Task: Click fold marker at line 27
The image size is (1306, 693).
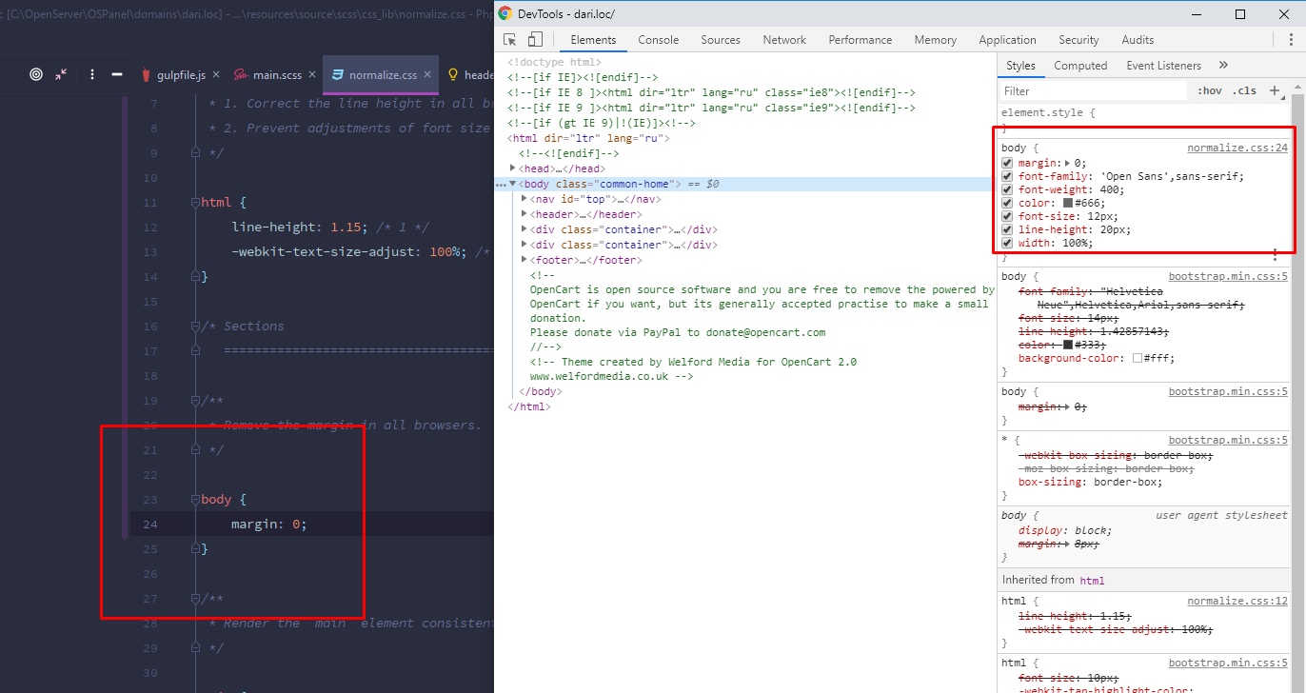Action: pos(195,598)
